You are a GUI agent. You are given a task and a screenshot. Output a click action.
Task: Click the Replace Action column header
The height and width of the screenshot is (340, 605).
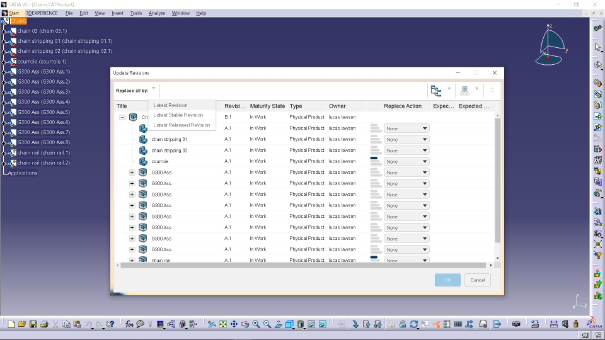click(x=403, y=106)
